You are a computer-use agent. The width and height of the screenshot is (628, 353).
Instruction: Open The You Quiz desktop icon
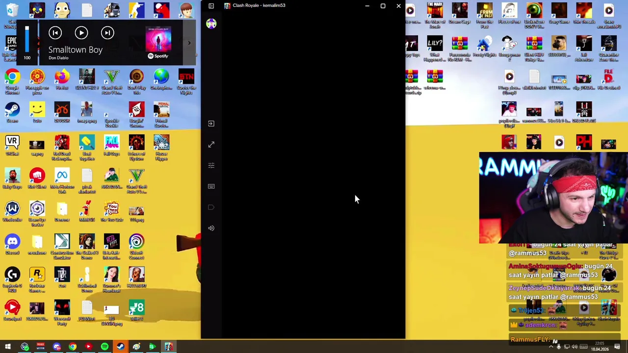pos(111,211)
